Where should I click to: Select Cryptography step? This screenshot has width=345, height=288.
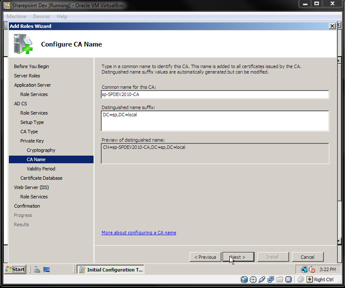pyautogui.click(x=41, y=150)
